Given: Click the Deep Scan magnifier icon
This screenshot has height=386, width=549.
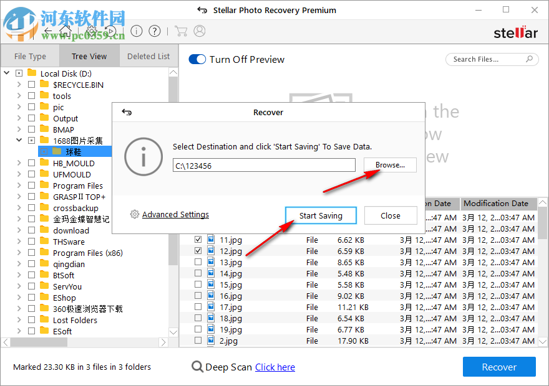Looking at the screenshot, I should pos(195,367).
